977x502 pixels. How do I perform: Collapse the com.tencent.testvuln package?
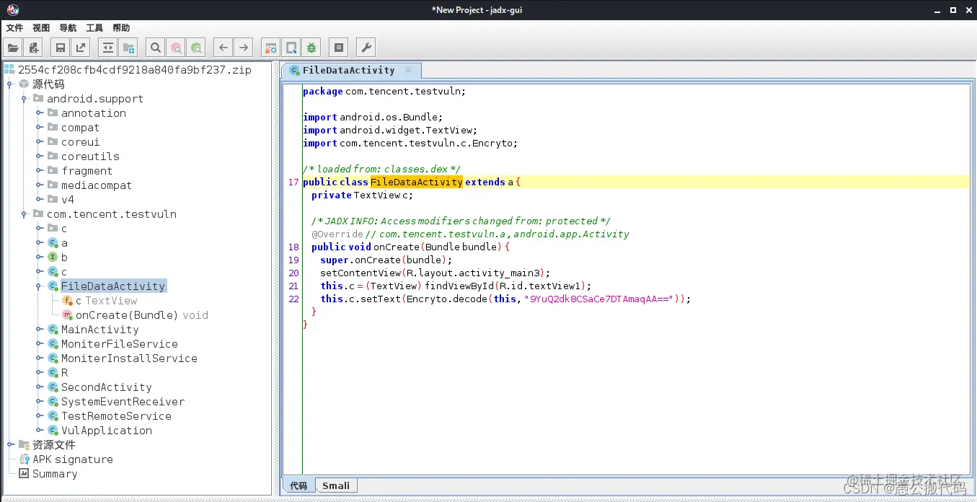click(25, 214)
